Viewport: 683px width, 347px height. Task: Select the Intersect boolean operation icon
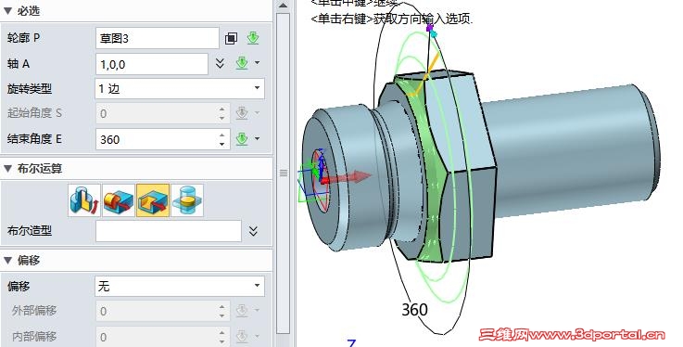(187, 200)
